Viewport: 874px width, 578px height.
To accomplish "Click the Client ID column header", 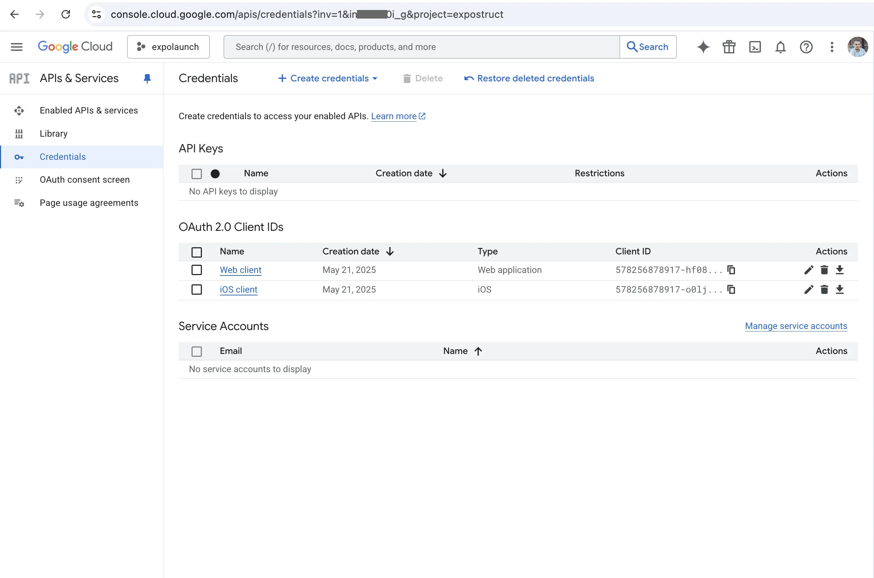I will (632, 252).
